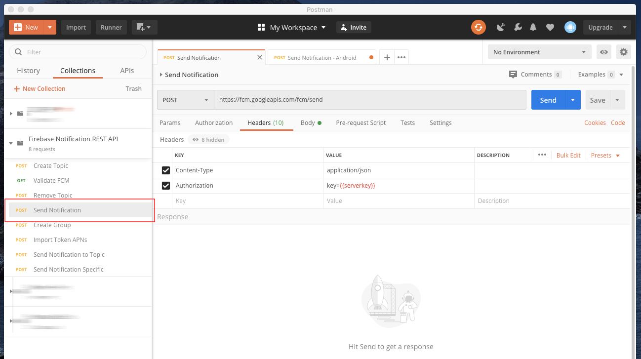Click the sync status icon
Image resolution: width=641 pixels, height=359 pixels.
(x=478, y=27)
